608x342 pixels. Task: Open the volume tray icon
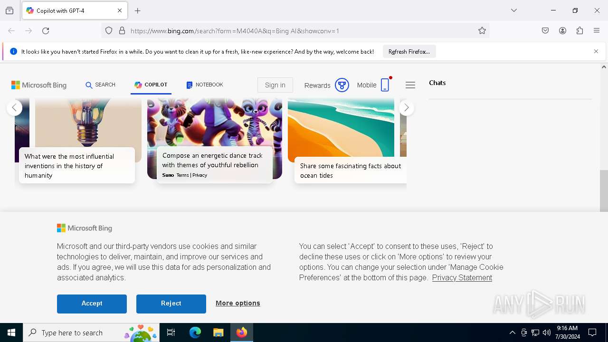[547, 332]
